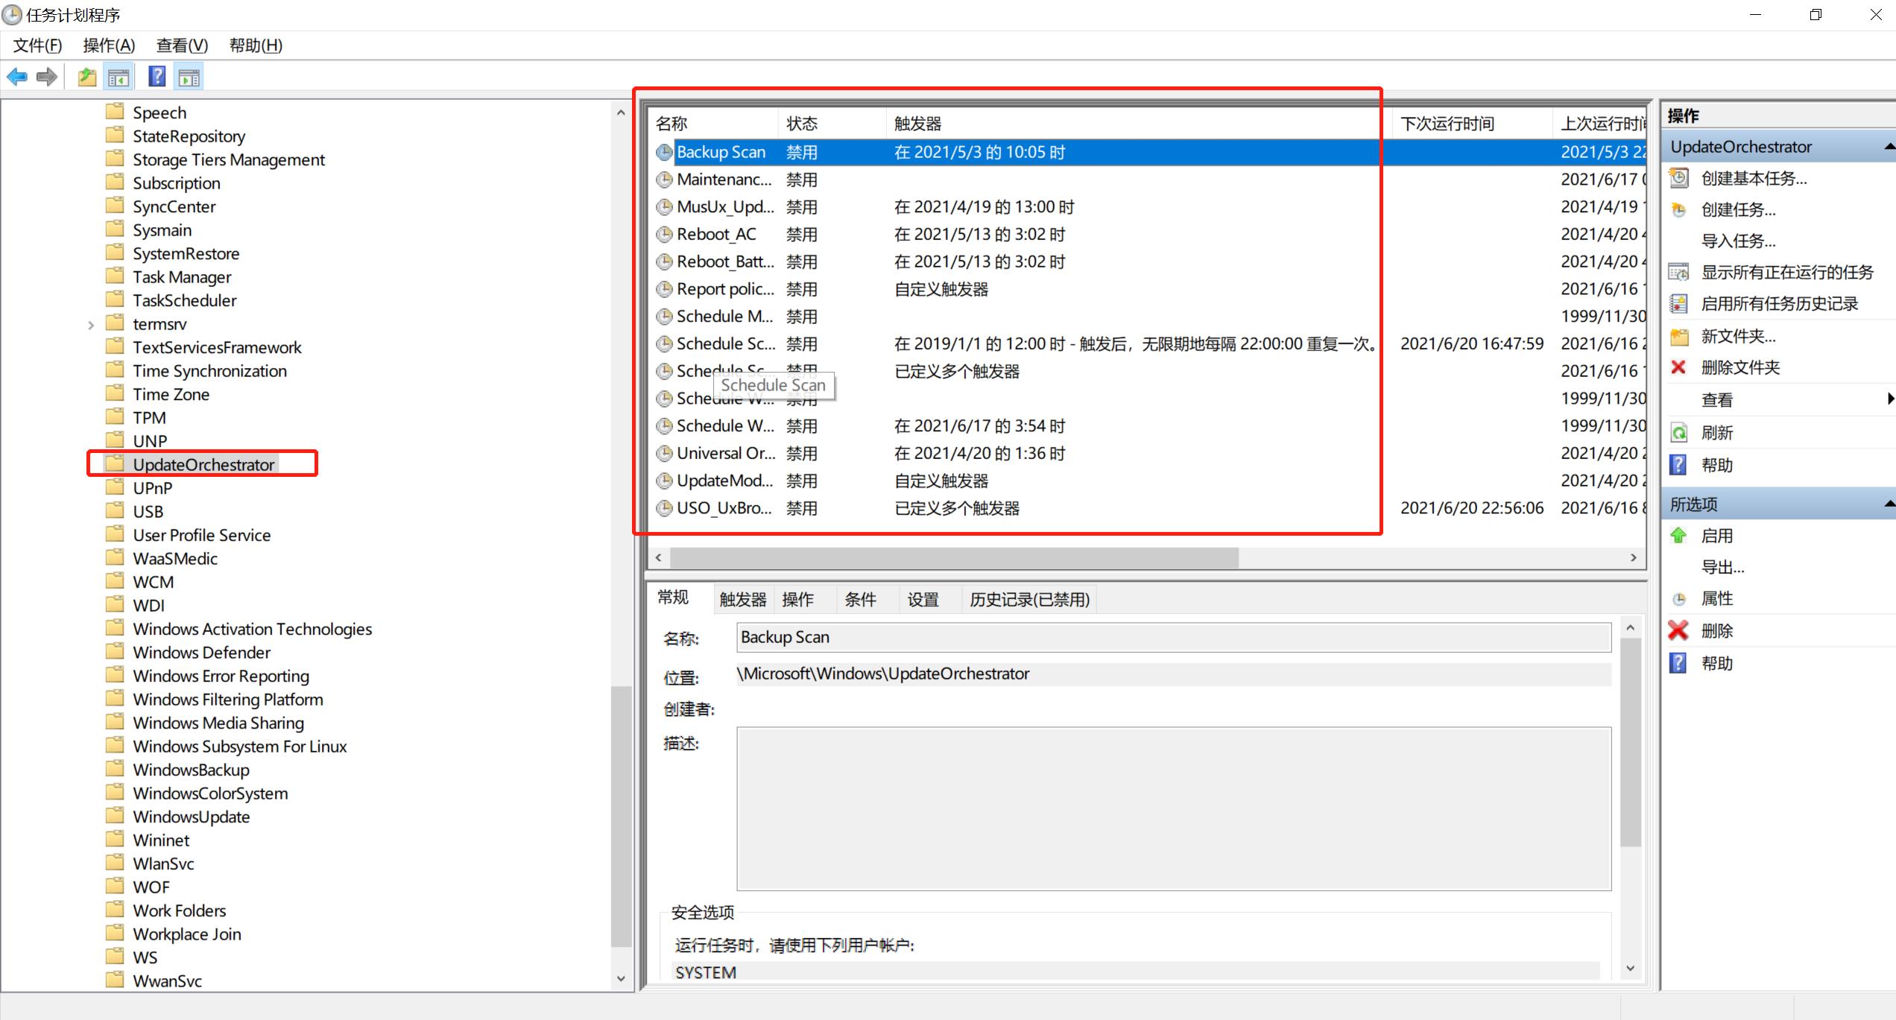Click the red 删除文件夹 X icon
Screen dimensions: 1896x1020
[x=1678, y=367]
